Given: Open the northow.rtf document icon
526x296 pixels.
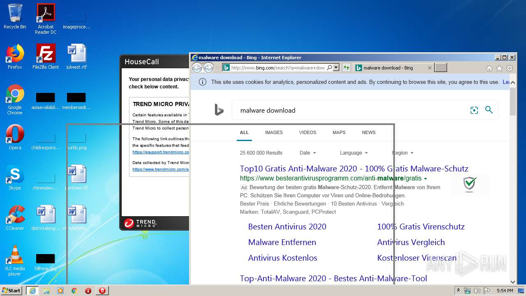Looking at the screenshot, I should click(76, 178).
